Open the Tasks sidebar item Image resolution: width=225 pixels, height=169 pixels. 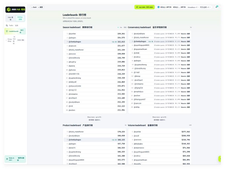[x=12, y=26]
